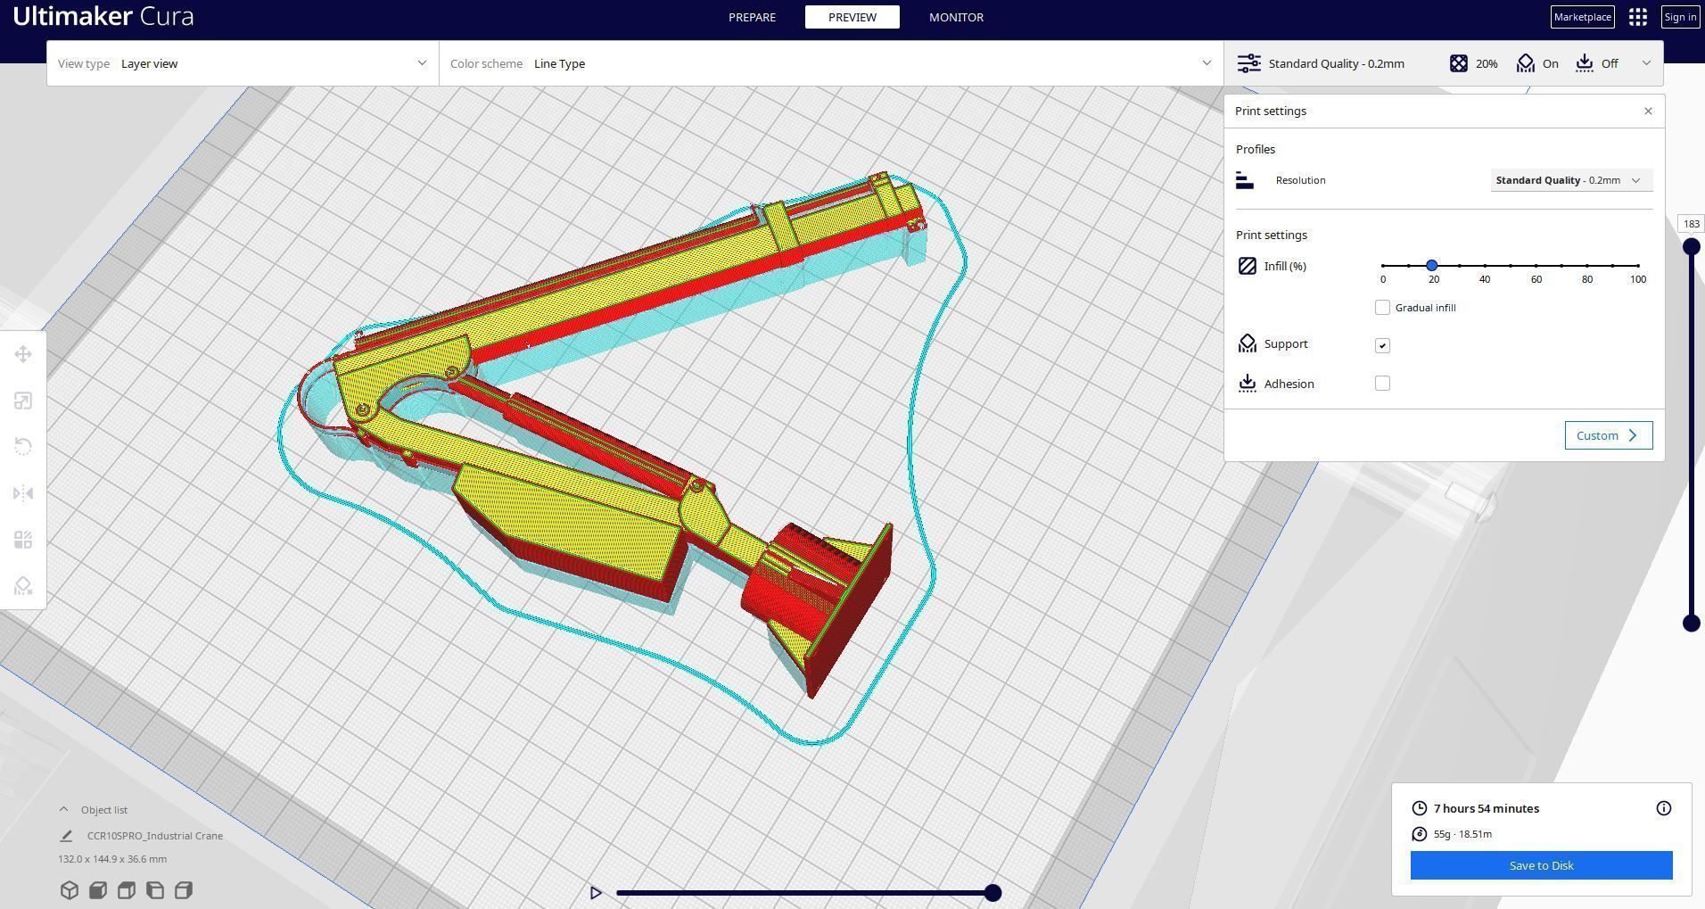Switch to top camera view
Viewport: 1705px width, 909px height.
(x=127, y=890)
